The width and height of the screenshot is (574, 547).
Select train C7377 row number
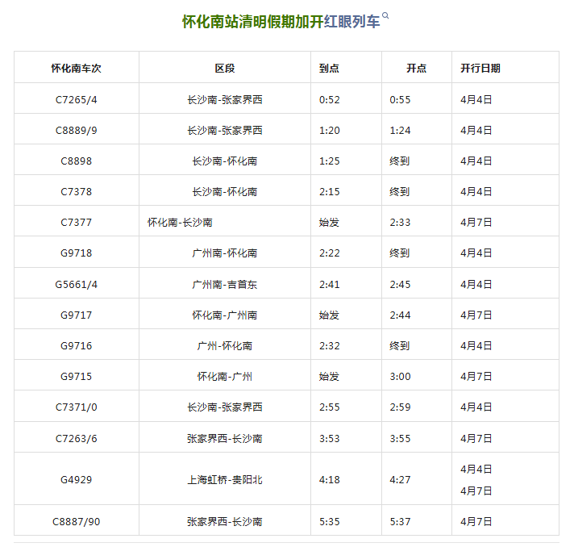click(x=77, y=222)
